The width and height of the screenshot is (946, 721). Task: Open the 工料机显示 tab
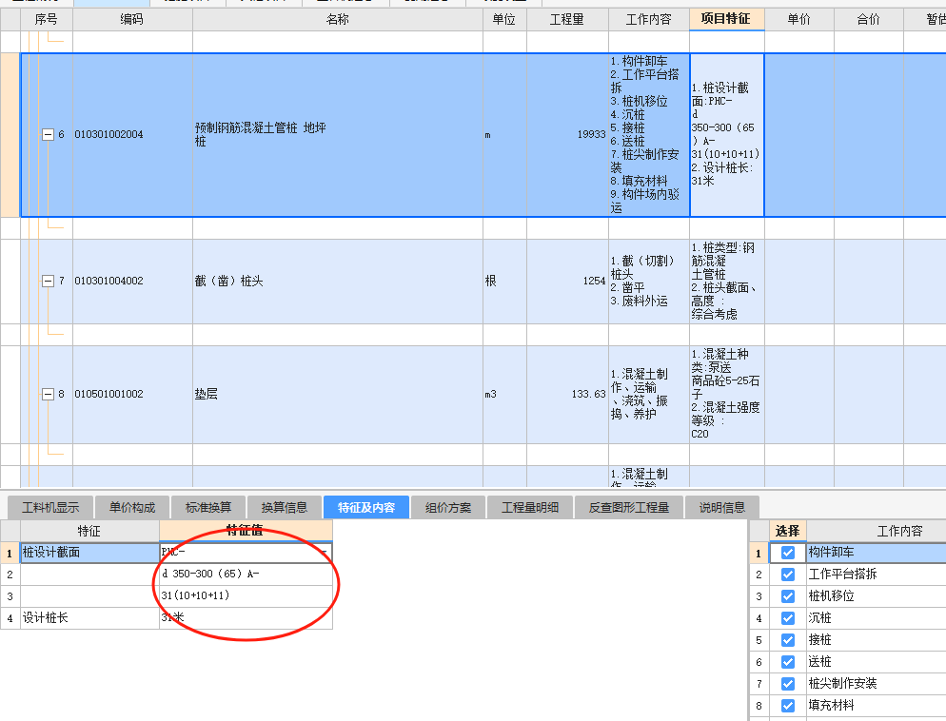[x=50, y=508]
